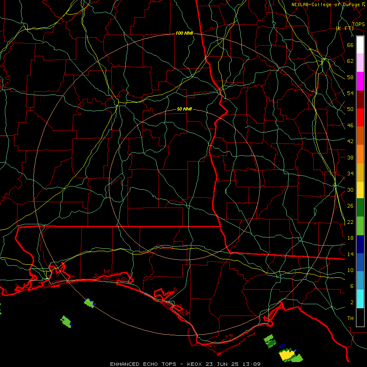Pick the bright orange legend swatch
This screenshot has height=367, width=367.
click(360, 154)
